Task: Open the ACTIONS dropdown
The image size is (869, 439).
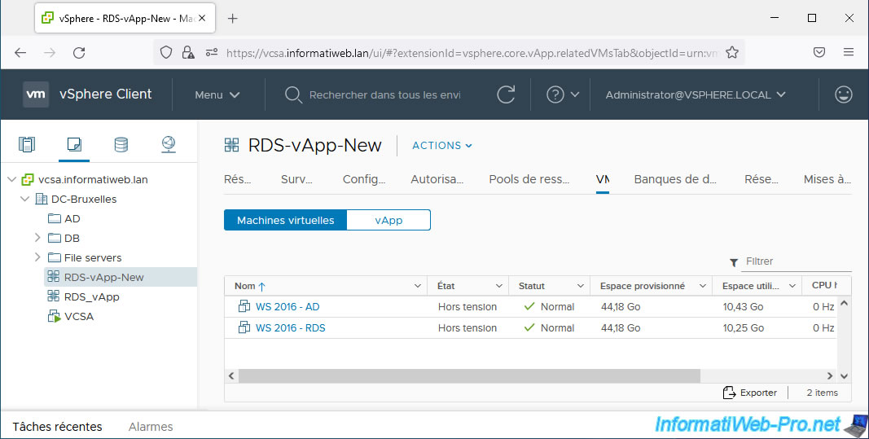Action: (x=441, y=145)
